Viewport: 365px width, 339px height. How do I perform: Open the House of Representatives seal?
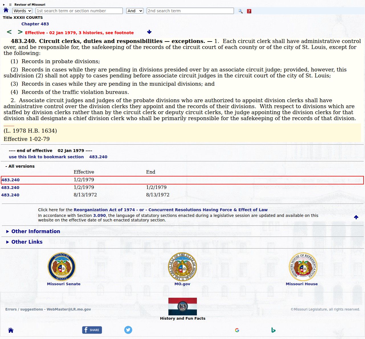tap(303, 267)
